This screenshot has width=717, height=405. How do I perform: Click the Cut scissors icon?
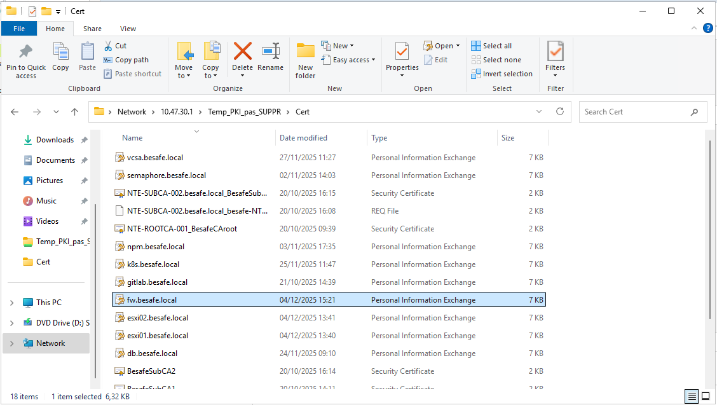click(x=108, y=46)
